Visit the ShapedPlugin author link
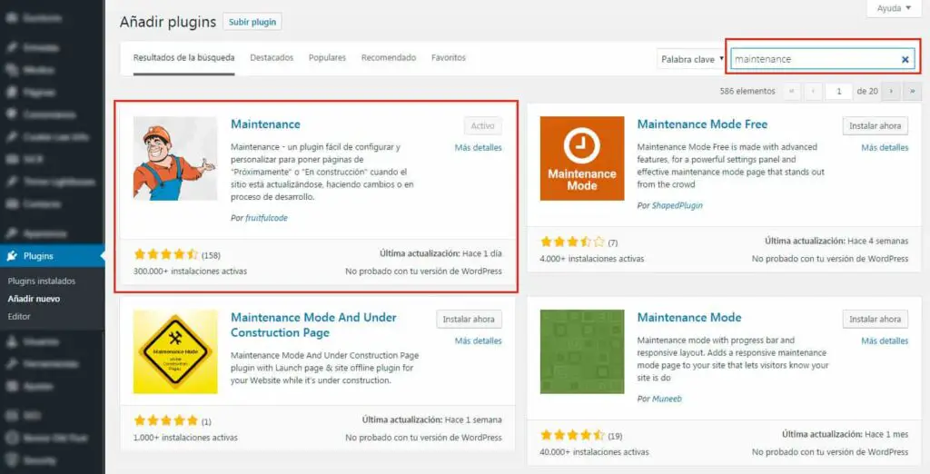This screenshot has height=474, width=930. pyautogui.click(x=677, y=205)
